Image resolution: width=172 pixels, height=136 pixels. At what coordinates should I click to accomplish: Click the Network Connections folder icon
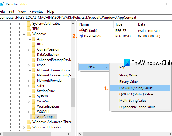[x=34, y=70]
